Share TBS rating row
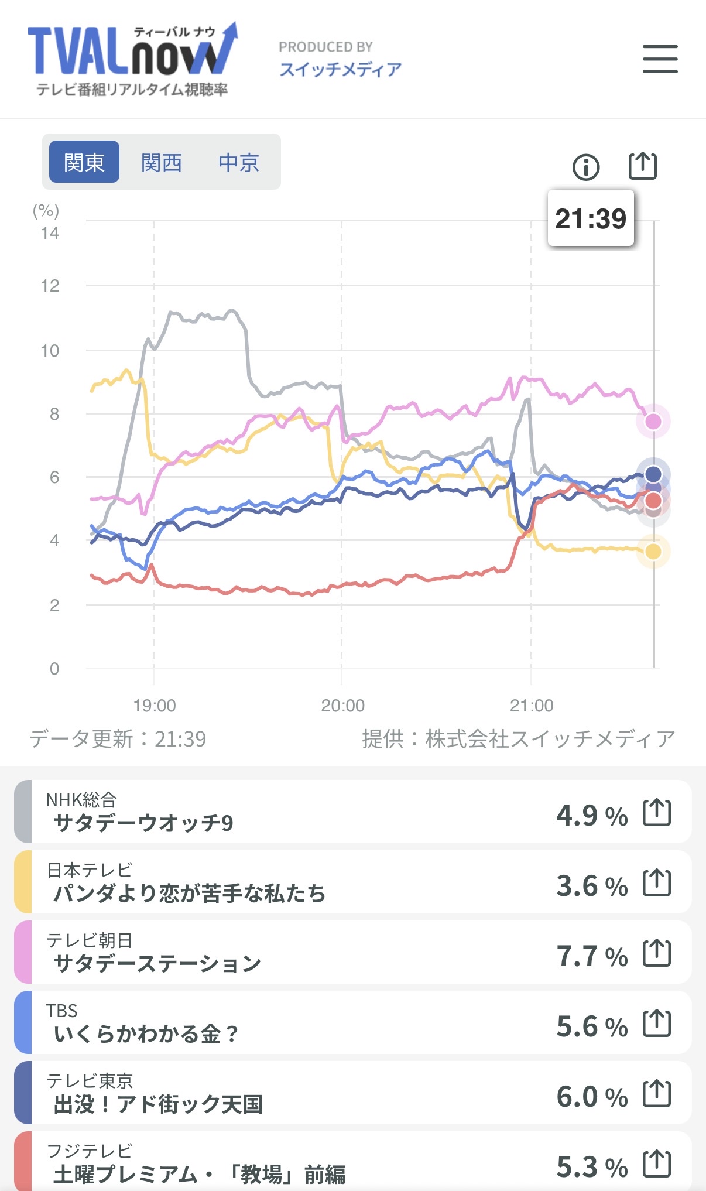Image resolution: width=706 pixels, height=1191 pixels. (656, 1024)
